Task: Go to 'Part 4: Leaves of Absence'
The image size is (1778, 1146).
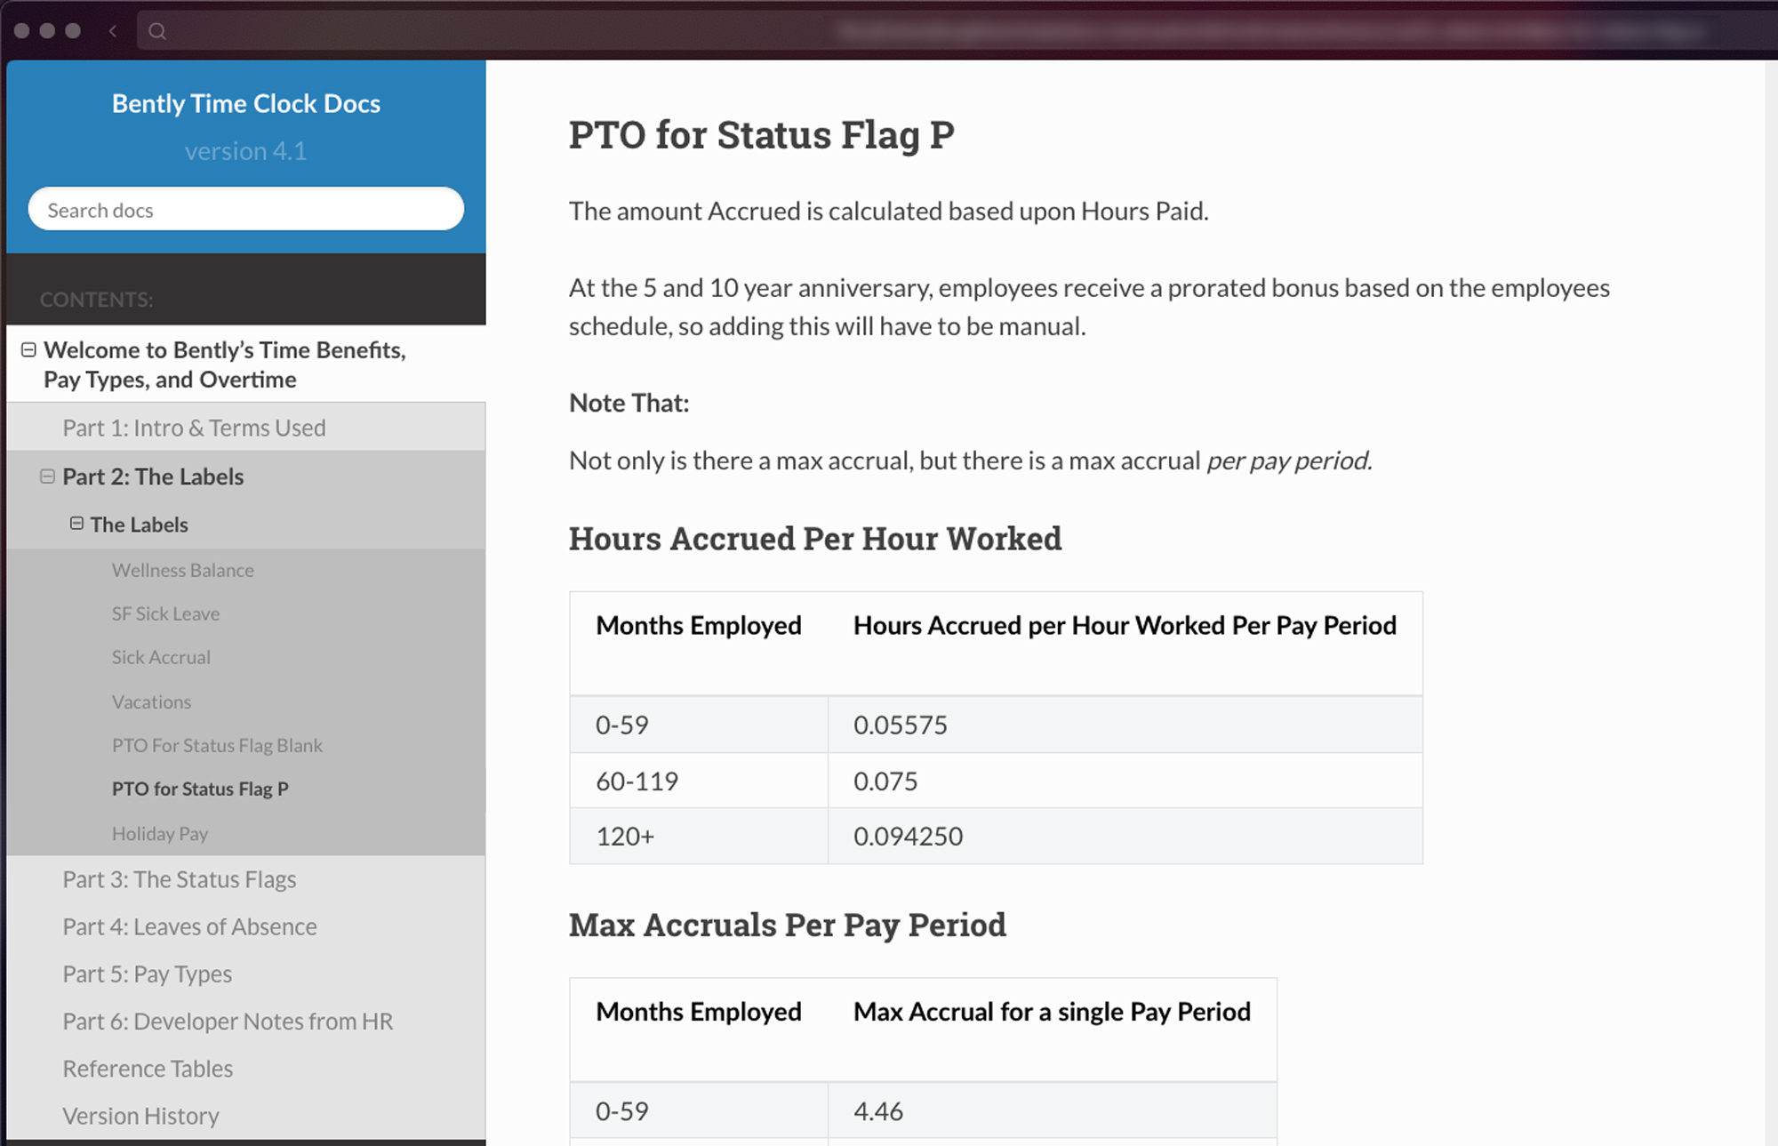Action: 189,926
